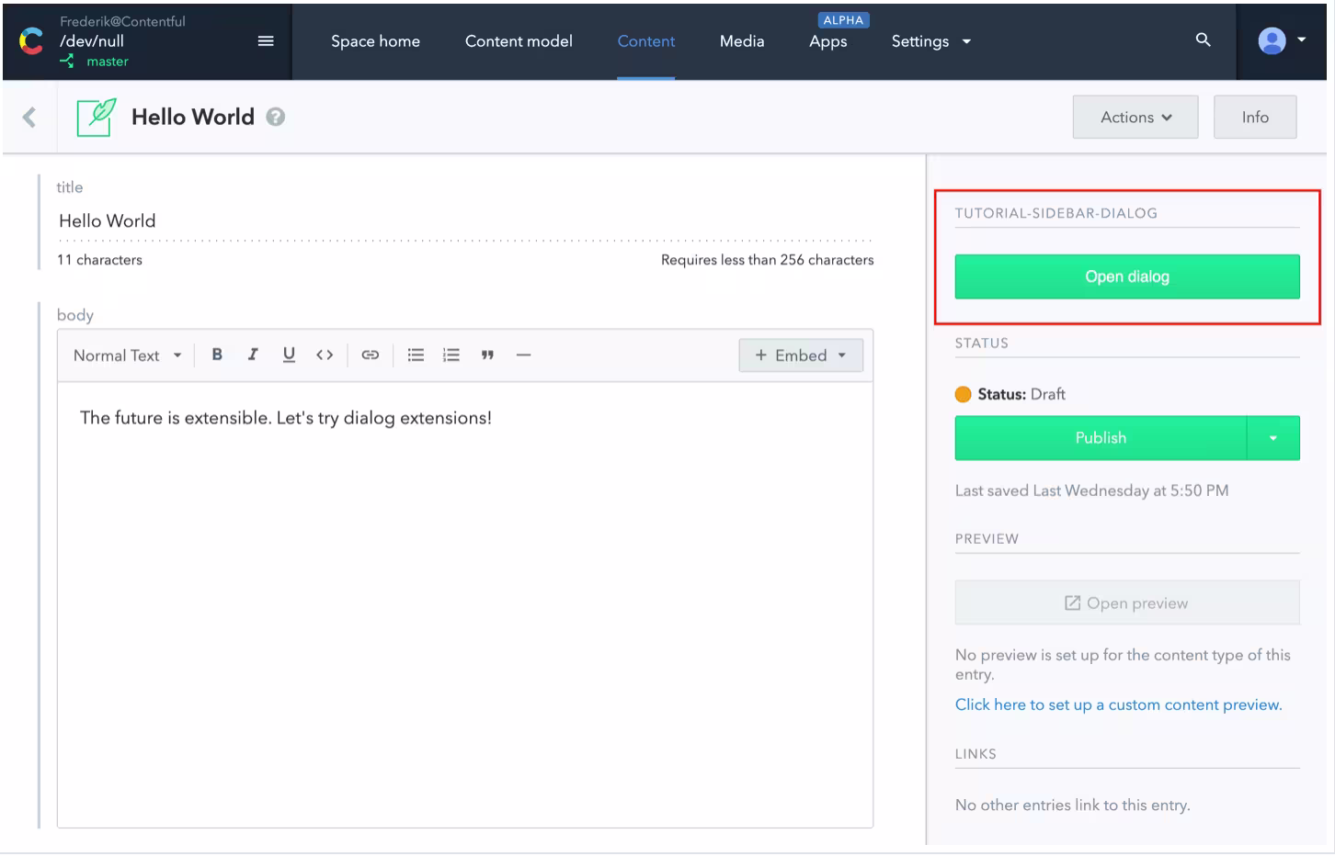Viewport: 1335px width, 856px height.
Task: Go to Space home
Action: (375, 41)
